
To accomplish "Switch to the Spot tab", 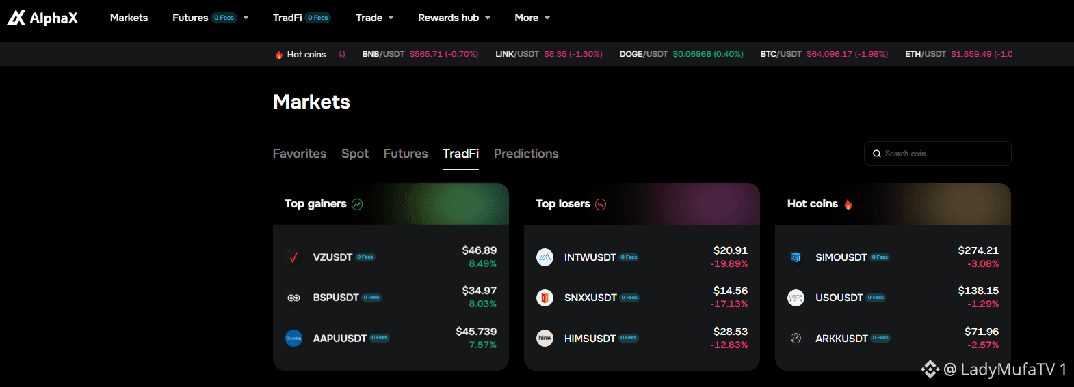I will tap(355, 154).
